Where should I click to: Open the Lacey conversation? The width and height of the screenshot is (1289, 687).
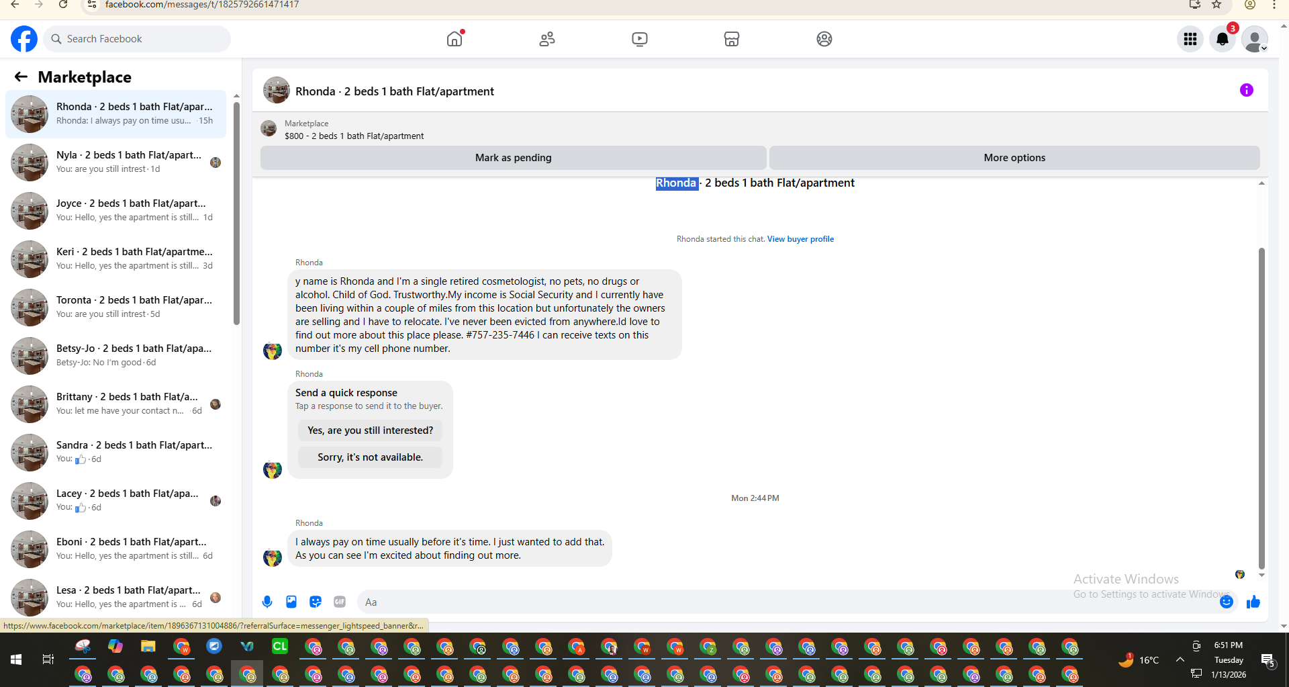point(116,501)
